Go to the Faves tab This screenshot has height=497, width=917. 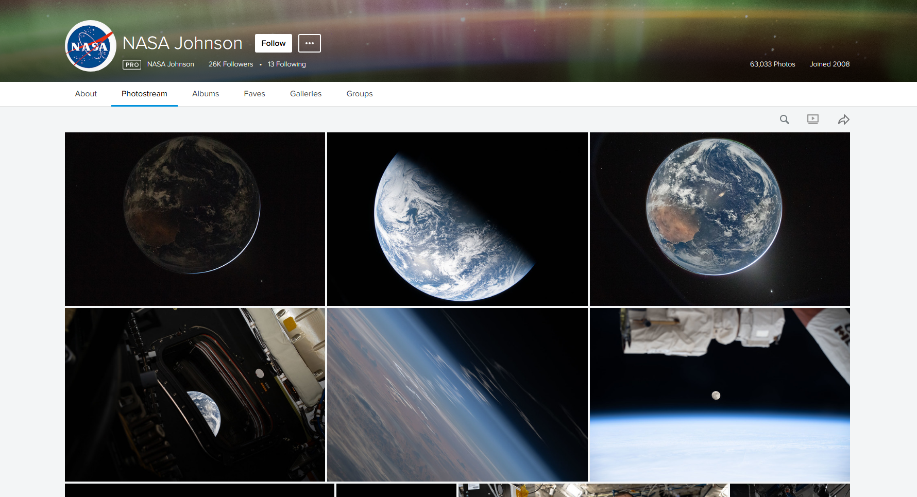254,94
